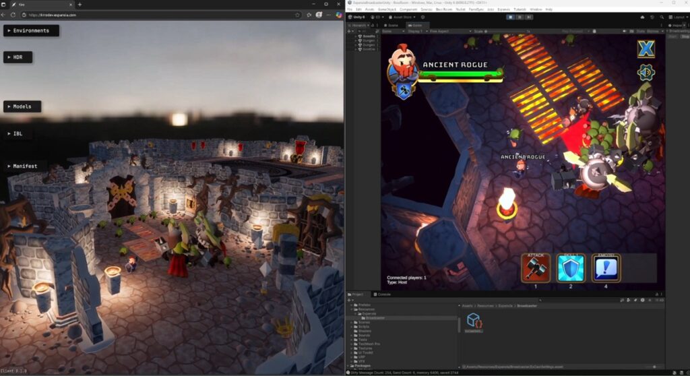This screenshot has width=690, height=376.
Task: Collapse the Resources folder
Action: [352, 309]
